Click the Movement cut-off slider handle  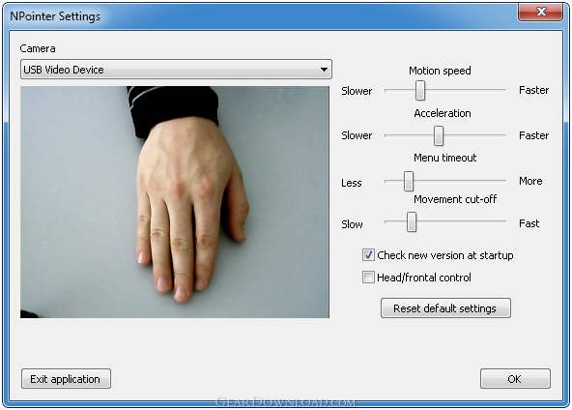point(412,221)
